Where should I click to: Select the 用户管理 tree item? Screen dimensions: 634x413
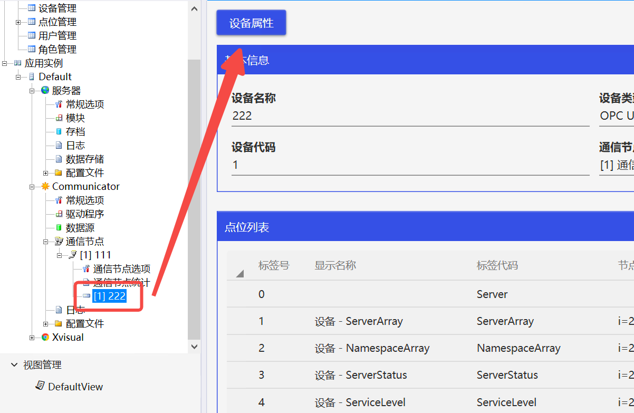(57, 35)
